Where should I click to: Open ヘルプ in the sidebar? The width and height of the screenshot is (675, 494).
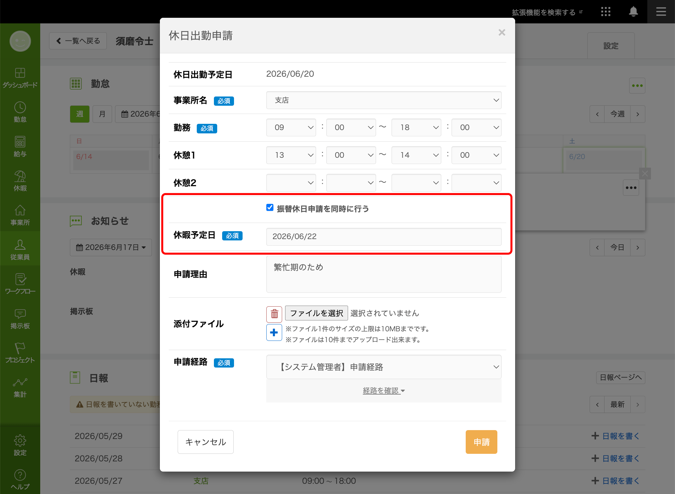tap(20, 479)
